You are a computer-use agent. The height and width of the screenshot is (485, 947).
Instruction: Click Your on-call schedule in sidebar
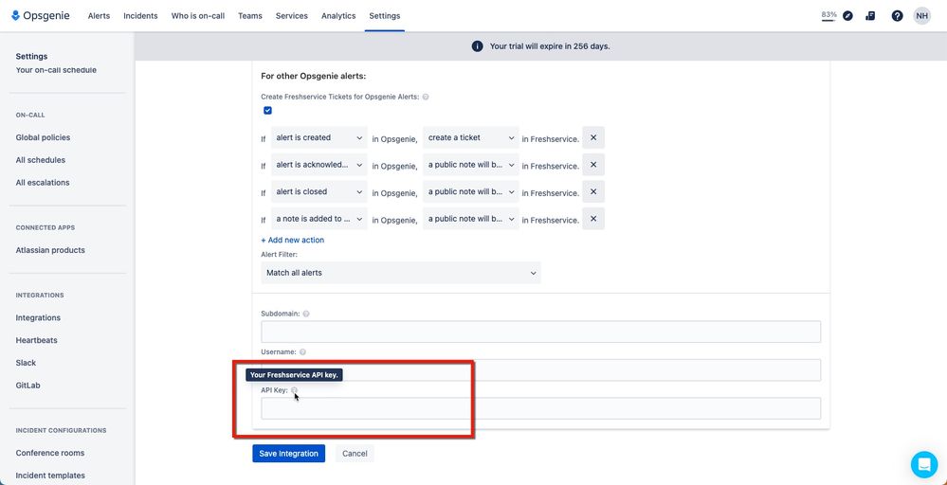click(x=56, y=70)
